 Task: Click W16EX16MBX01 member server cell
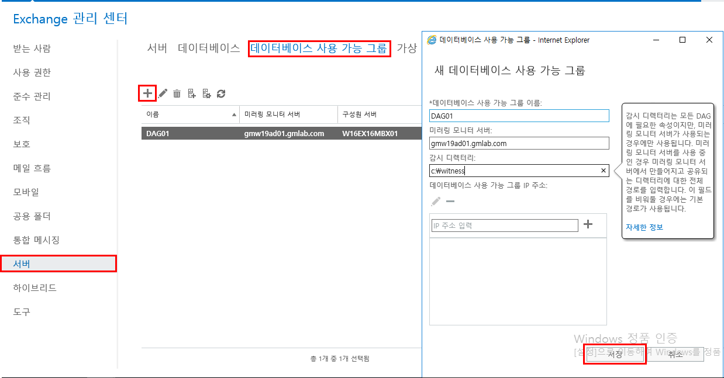click(x=370, y=133)
